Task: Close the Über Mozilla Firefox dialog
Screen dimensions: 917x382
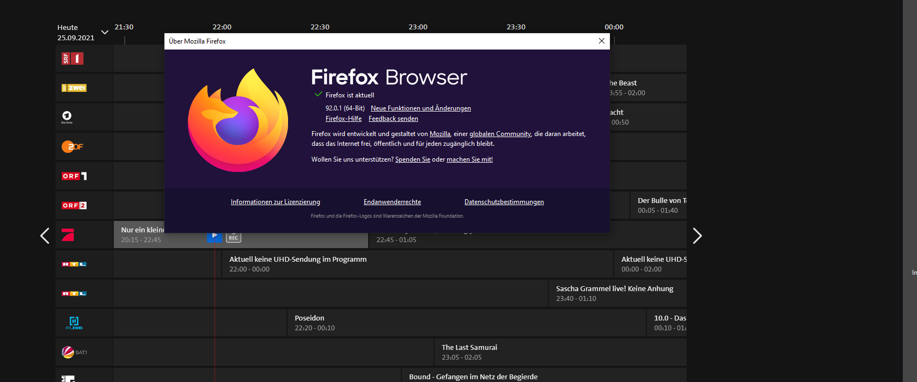Action: [x=601, y=41]
